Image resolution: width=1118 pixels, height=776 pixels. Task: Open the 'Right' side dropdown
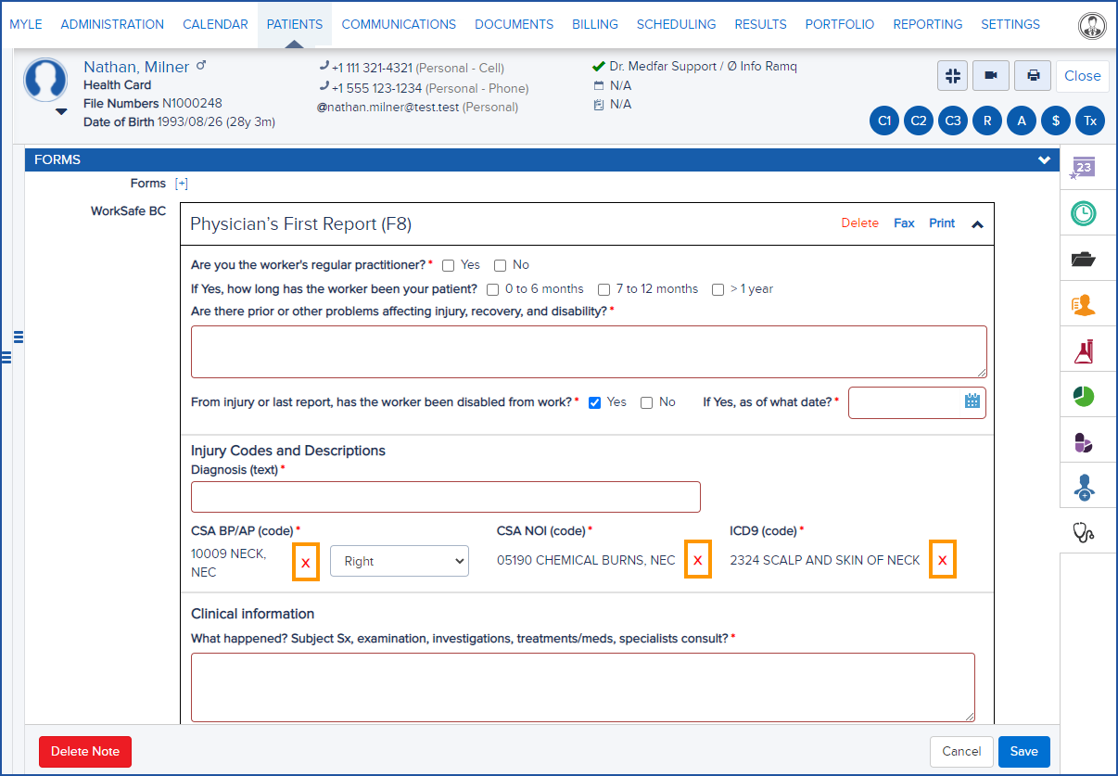tap(400, 560)
